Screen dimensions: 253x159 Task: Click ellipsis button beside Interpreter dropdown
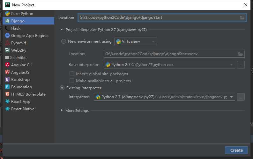(241, 97)
